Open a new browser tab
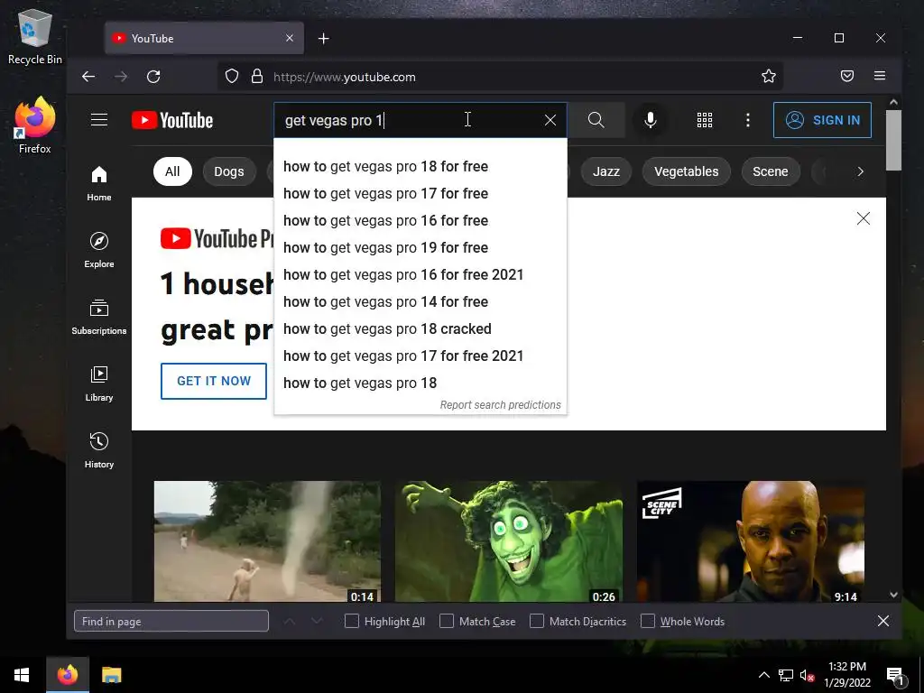The width and height of the screenshot is (924, 693). [324, 38]
